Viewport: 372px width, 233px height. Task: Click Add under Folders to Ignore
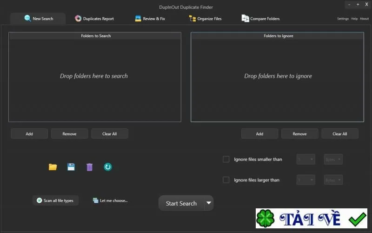259,133
